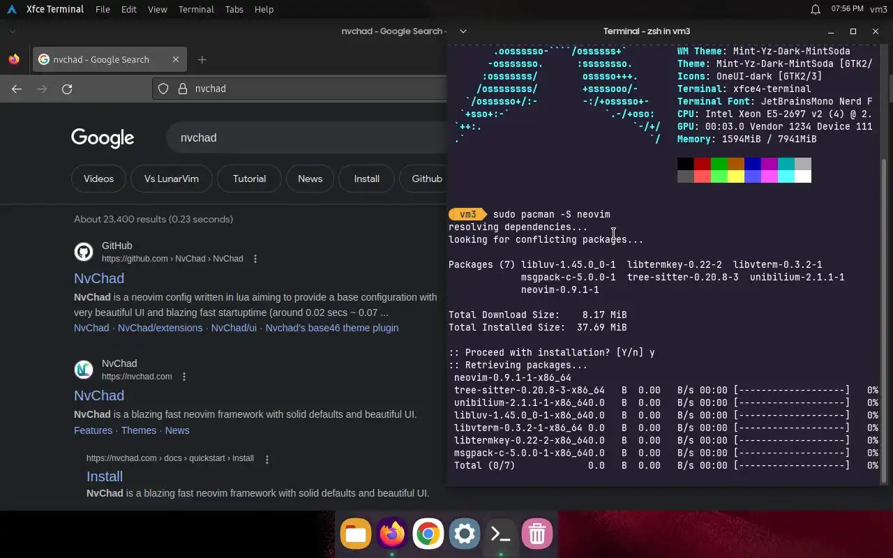Screen dimensions: 893x558
Task: Click the Google search box
Action: click(307, 137)
